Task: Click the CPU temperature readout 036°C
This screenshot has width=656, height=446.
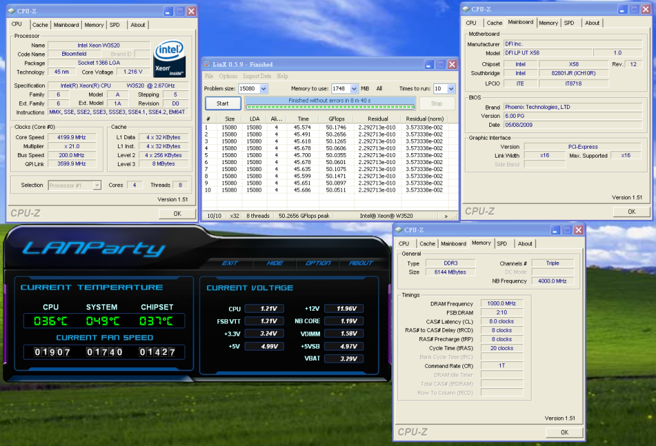Action: (x=51, y=321)
